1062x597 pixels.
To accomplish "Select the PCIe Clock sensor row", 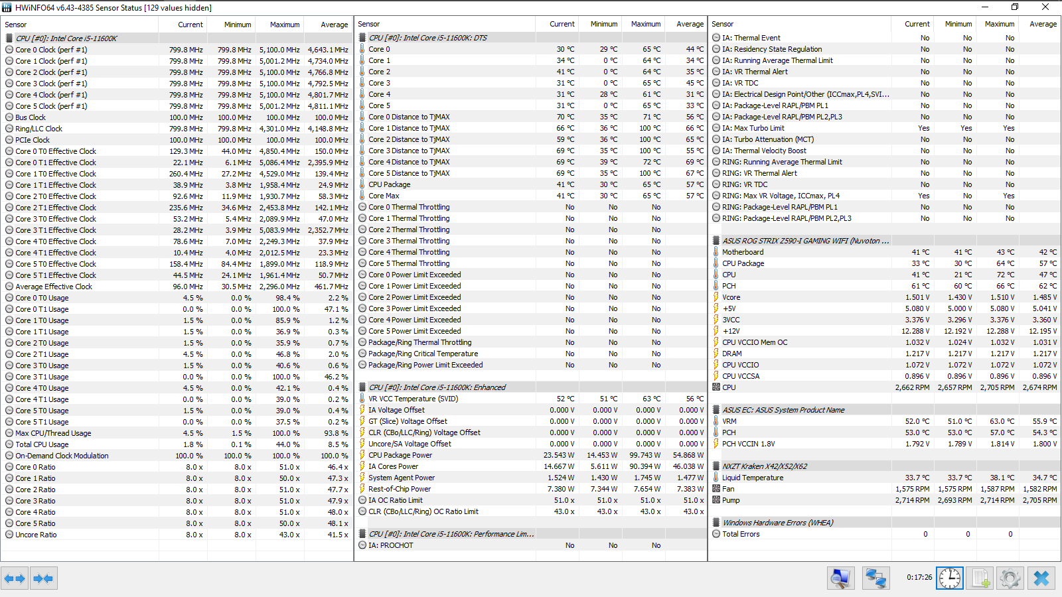I will pos(177,140).
